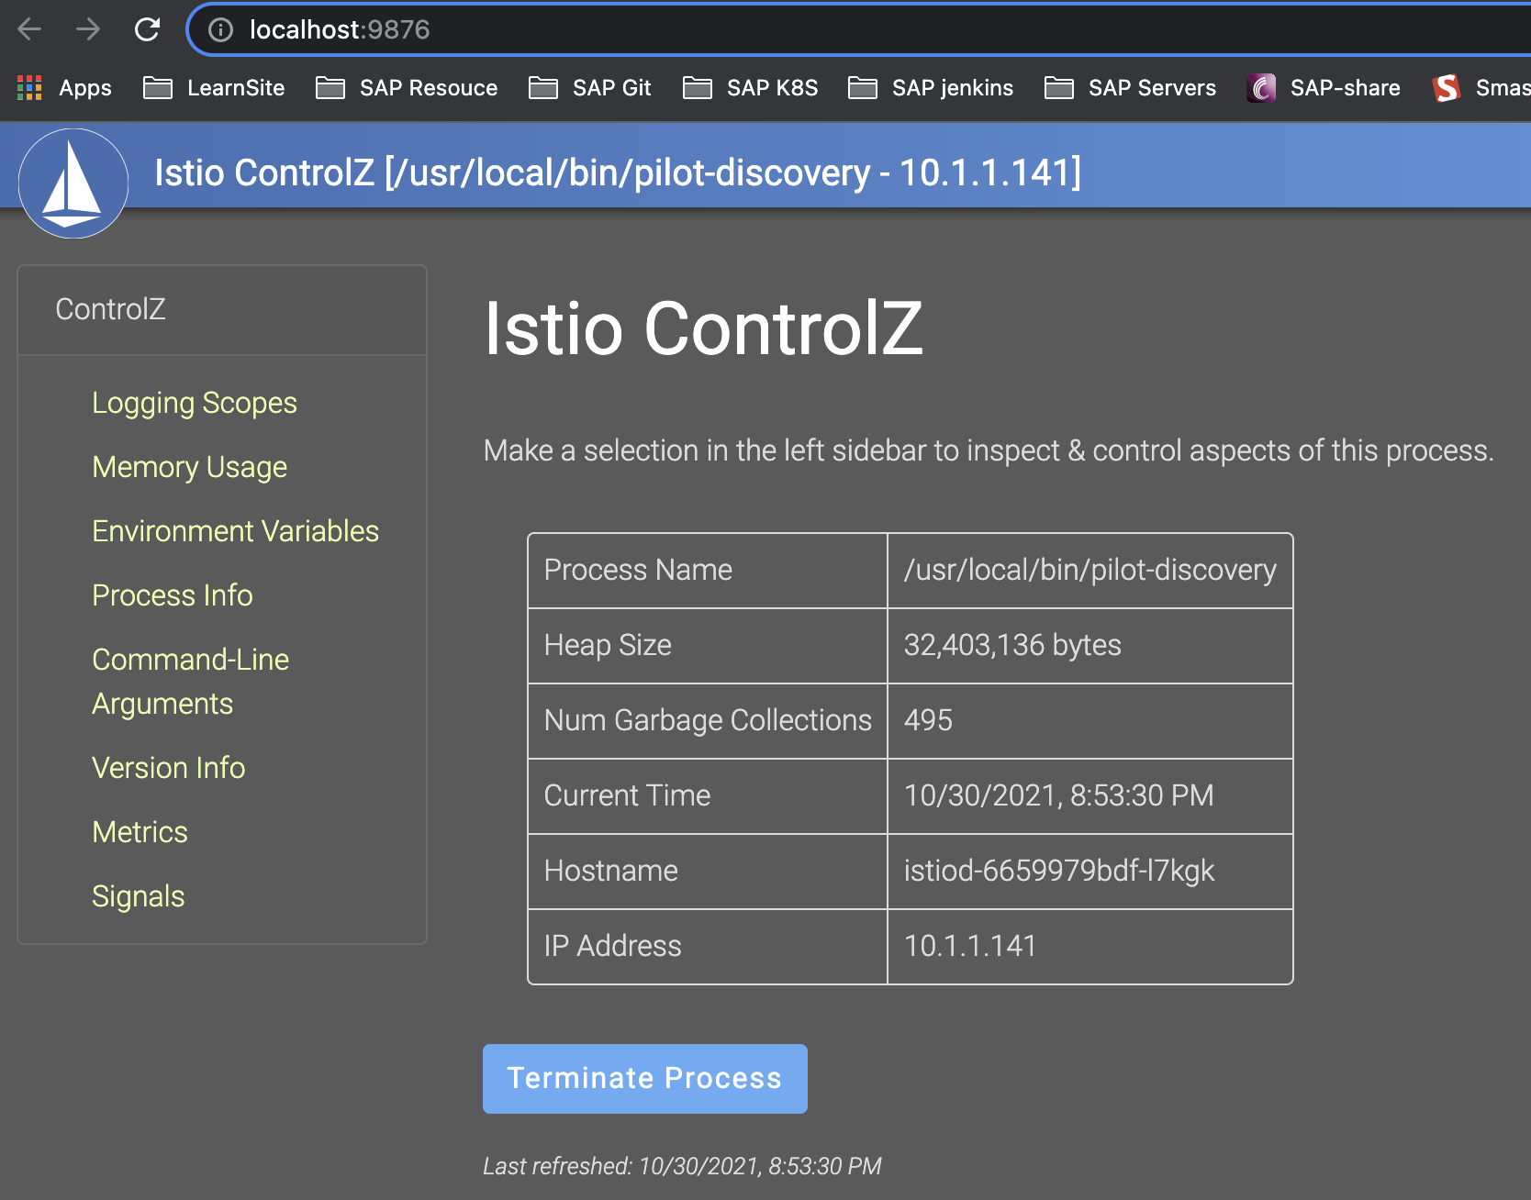The image size is (1531, 1200).
Task: Open the SAP-share bookmark
Action: coord(1324,88)
